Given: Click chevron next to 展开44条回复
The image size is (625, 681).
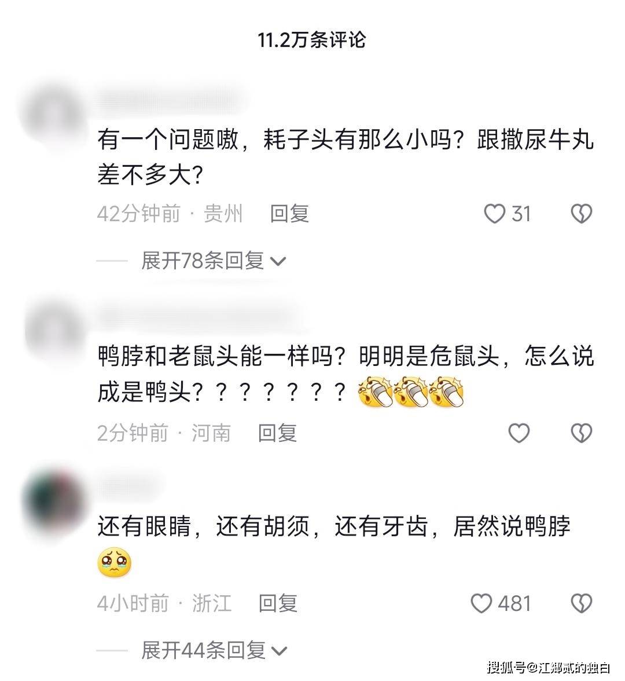Looking at the screenshot, I should [279, 651].
